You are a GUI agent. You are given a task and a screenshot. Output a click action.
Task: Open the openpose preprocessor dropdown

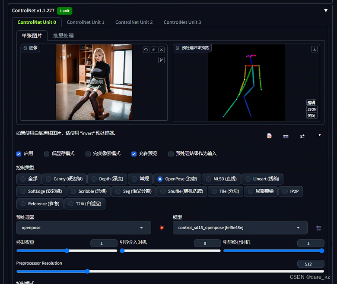[x=84, y=228]
